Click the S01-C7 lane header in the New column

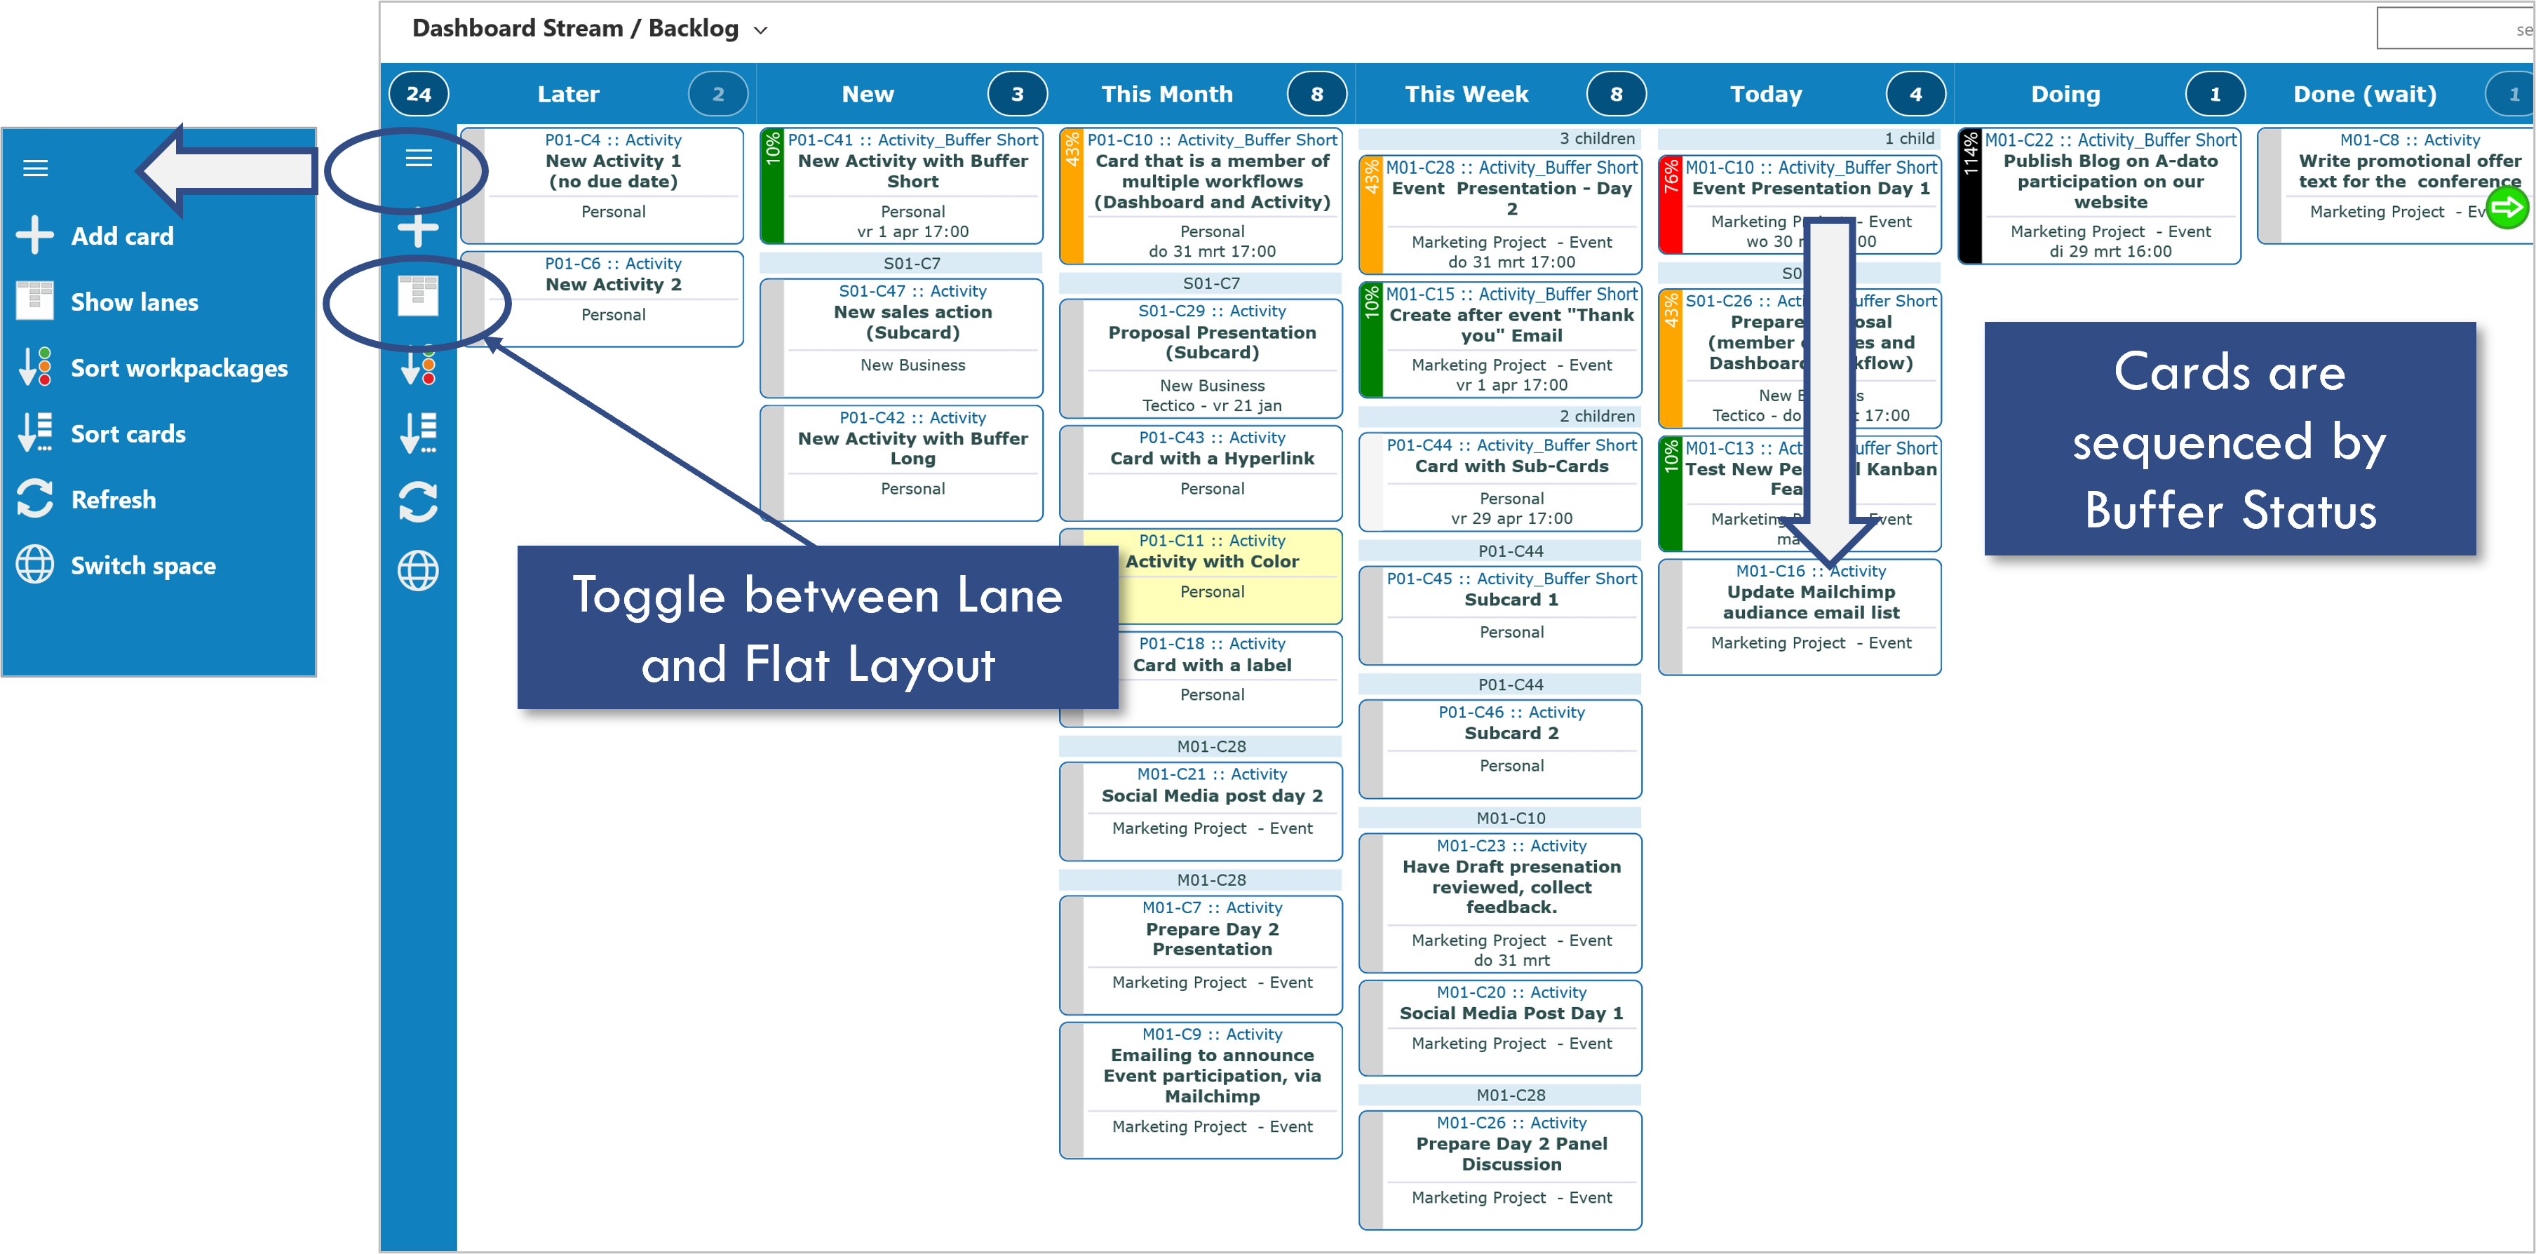pos(901,264)
